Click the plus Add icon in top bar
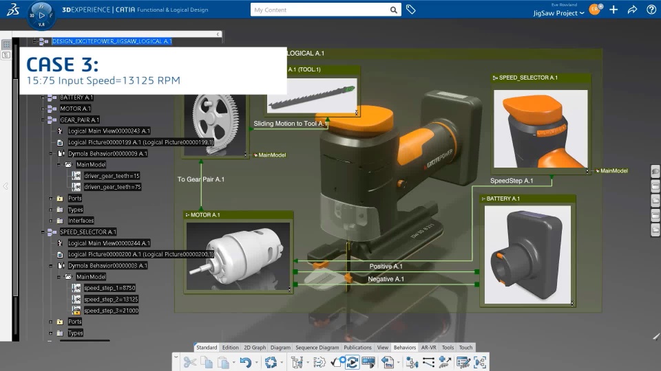The width and height of the screenshot is (661, 371). [x=613, y=10]
